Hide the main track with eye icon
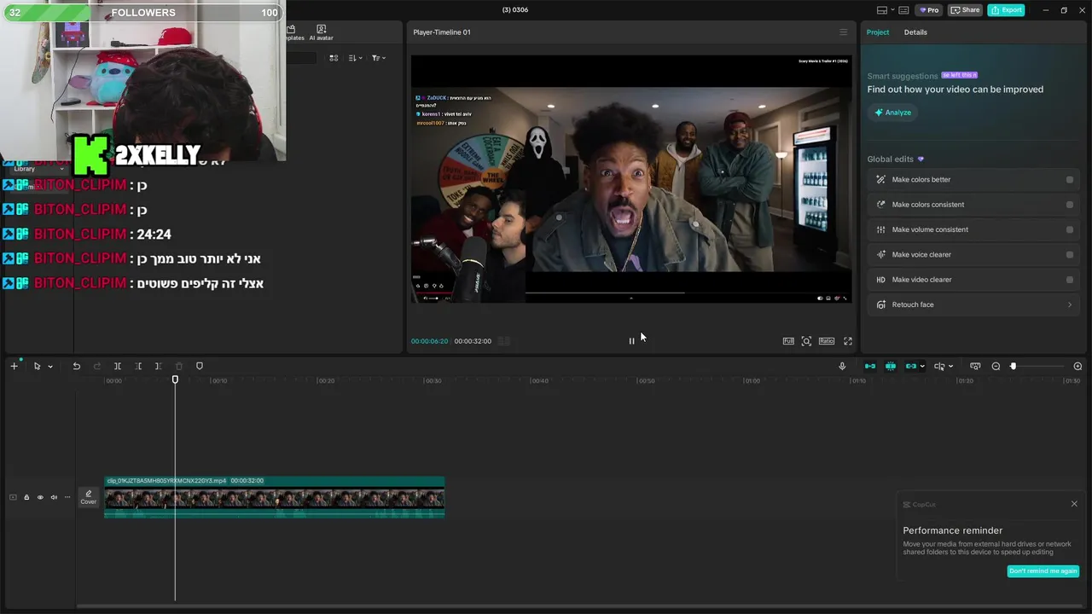The height and width of the screenshot is (614, 1092). click(40, 497)
